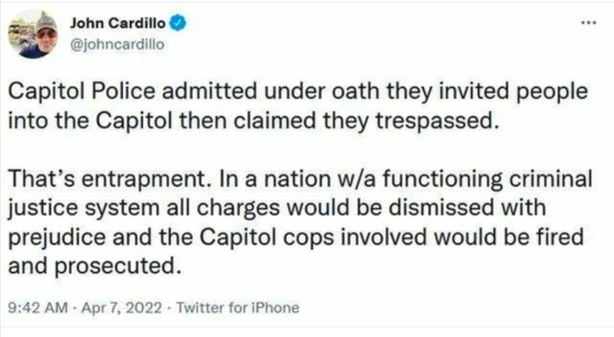Click the phrase "Capitol Police" starting the tweet

82,91
